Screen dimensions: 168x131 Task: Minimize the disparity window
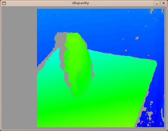157,3
